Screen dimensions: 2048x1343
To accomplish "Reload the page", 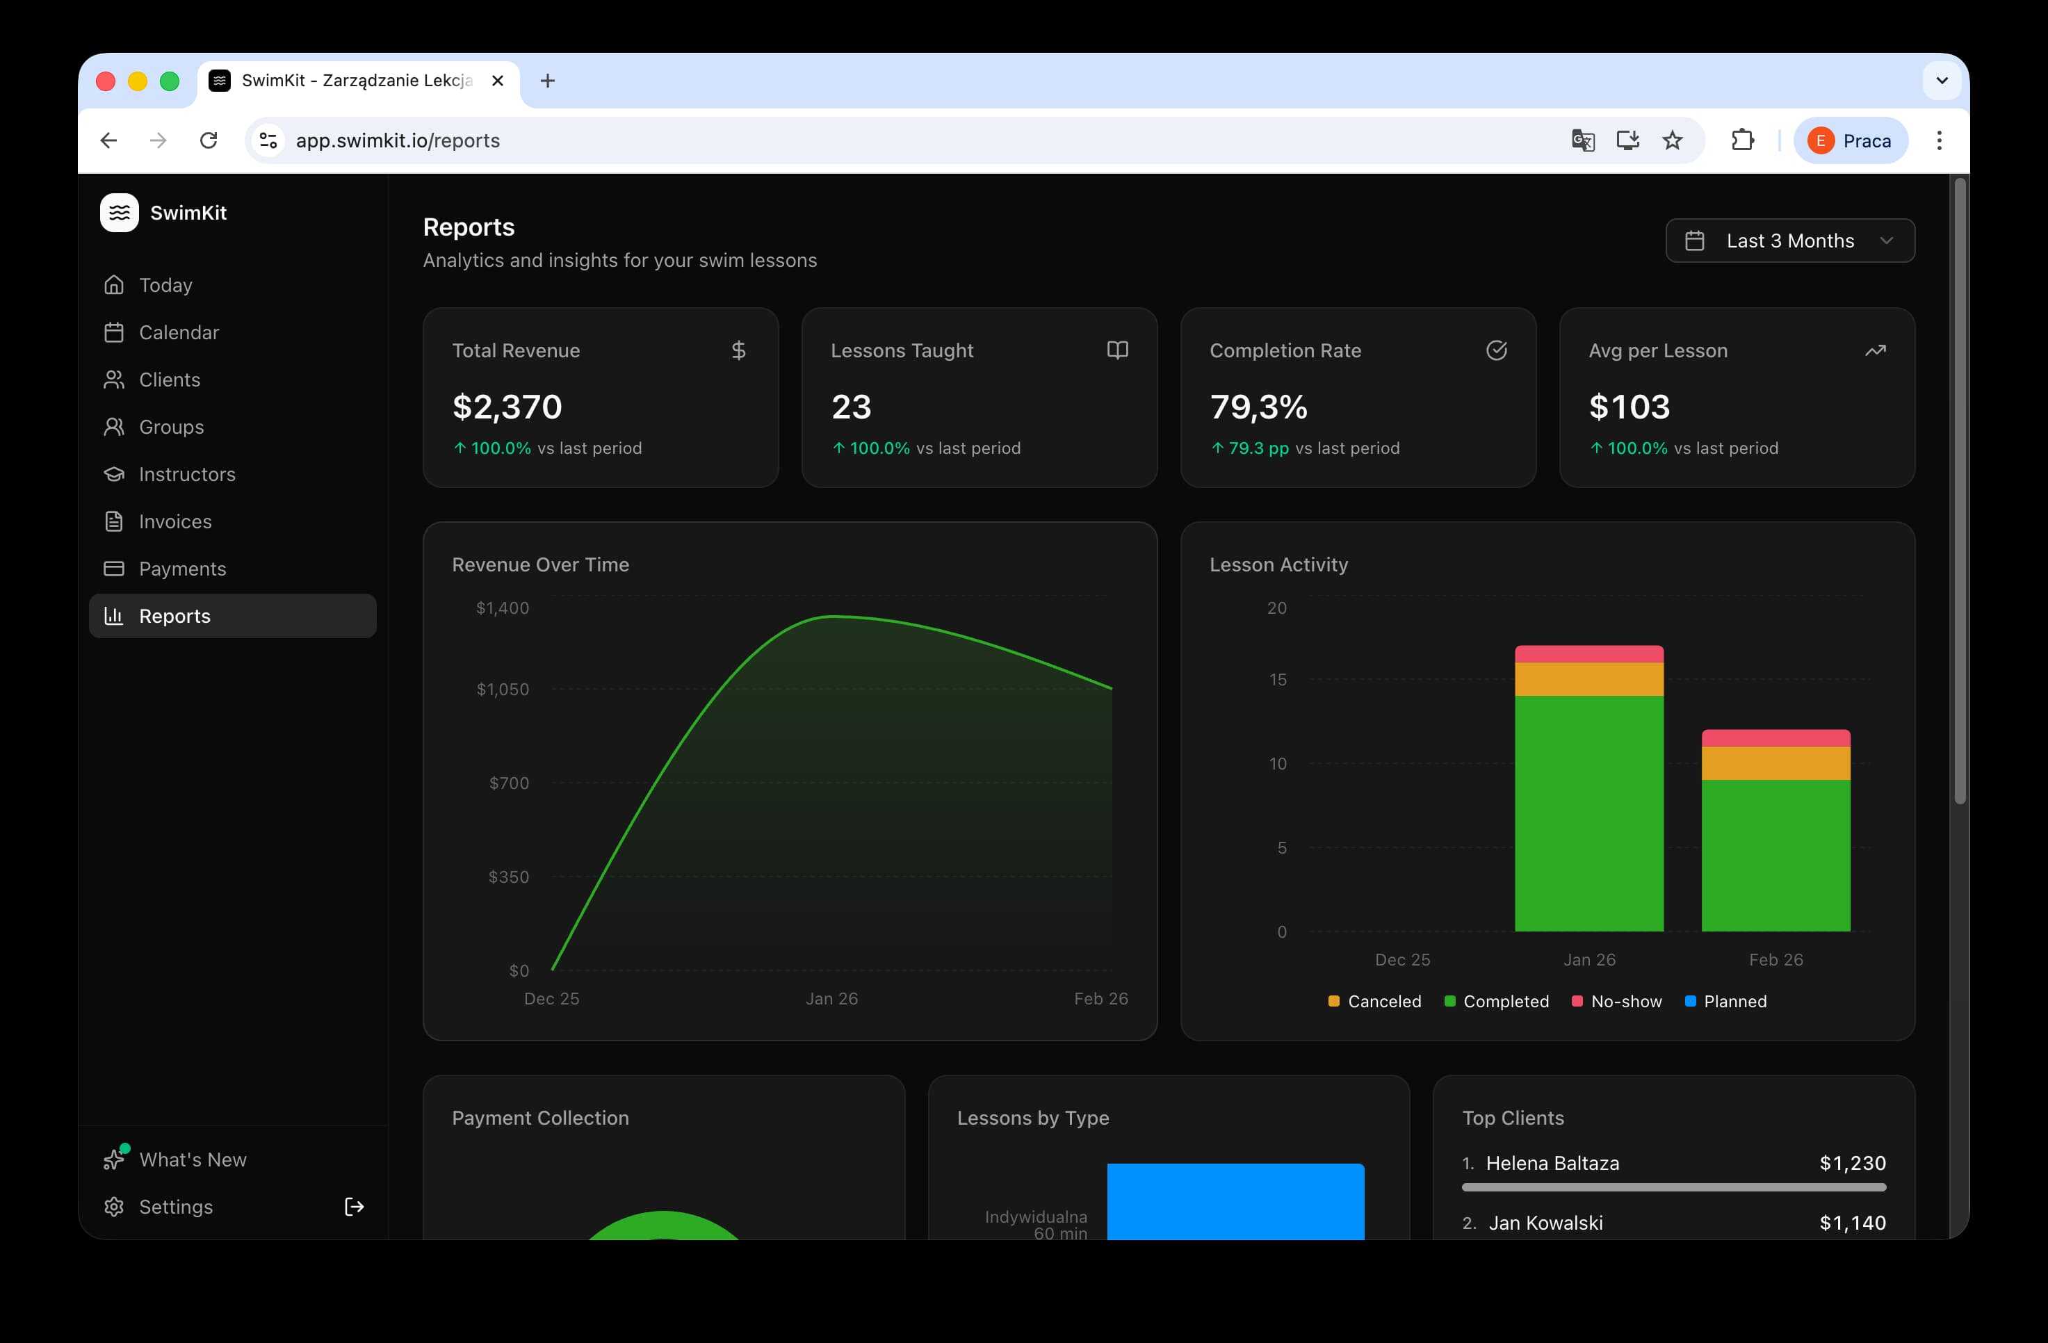I will click(x=209, y=140).
